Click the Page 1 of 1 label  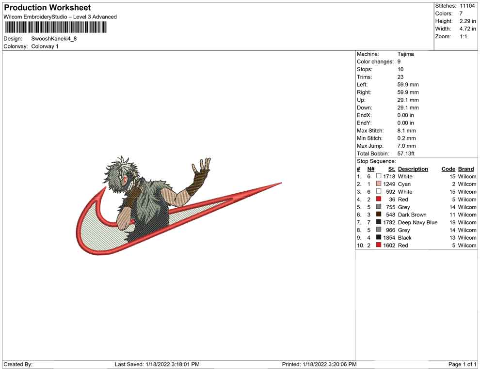point(462,364)
